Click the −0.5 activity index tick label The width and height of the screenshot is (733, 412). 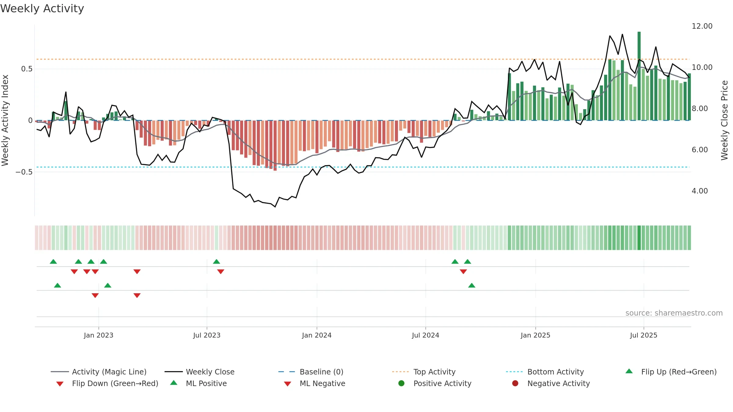point(24,172)
